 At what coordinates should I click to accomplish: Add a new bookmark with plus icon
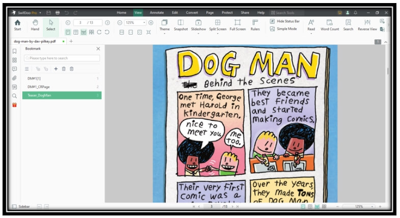56,69
